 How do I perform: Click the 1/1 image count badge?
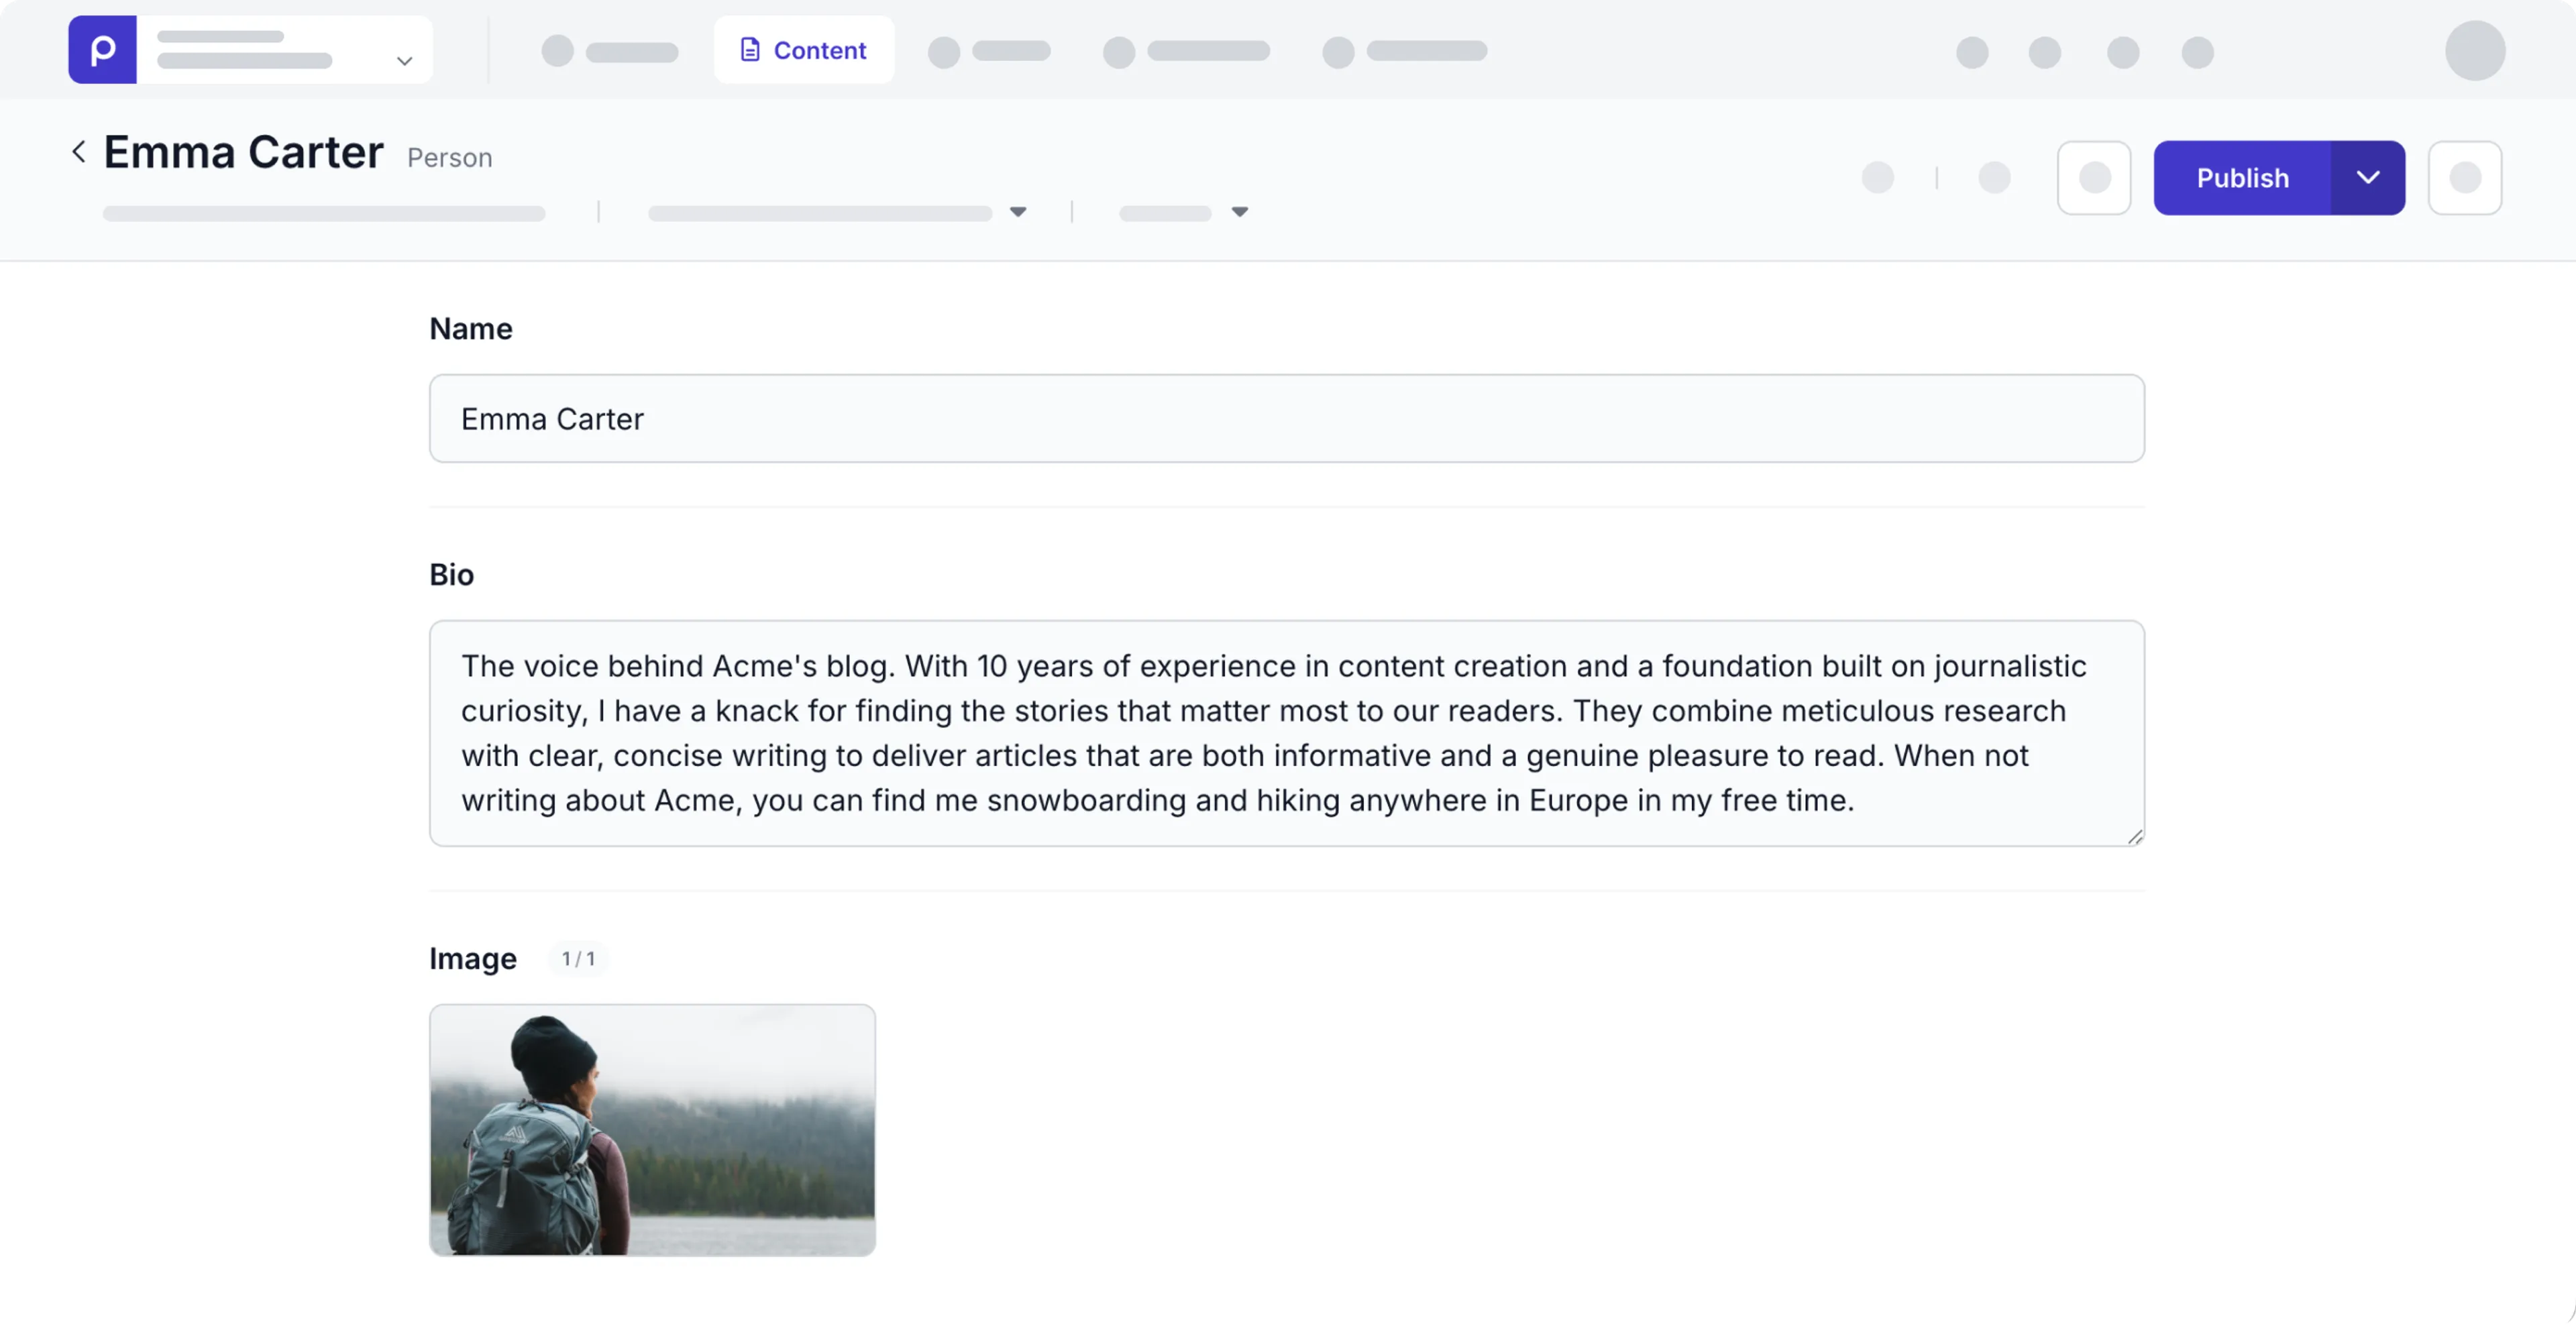tap(578, 959)
